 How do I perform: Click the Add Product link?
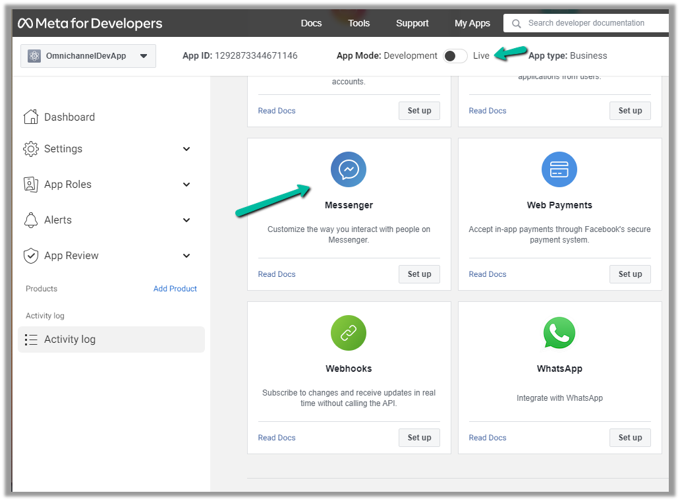click(175, 289)
